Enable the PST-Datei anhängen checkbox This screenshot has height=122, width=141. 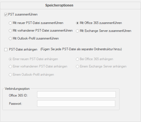point(6,49)
